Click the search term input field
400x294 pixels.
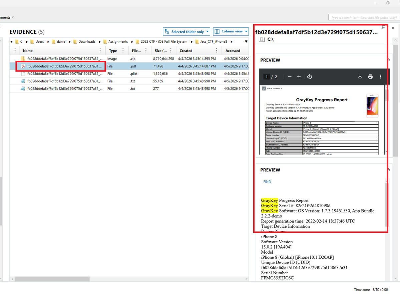pyautogui.click(x=364, y=17)
